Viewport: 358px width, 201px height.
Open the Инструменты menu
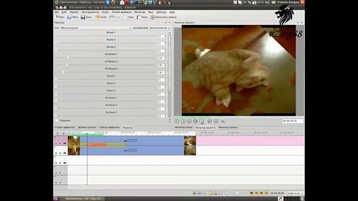(91, 12)
